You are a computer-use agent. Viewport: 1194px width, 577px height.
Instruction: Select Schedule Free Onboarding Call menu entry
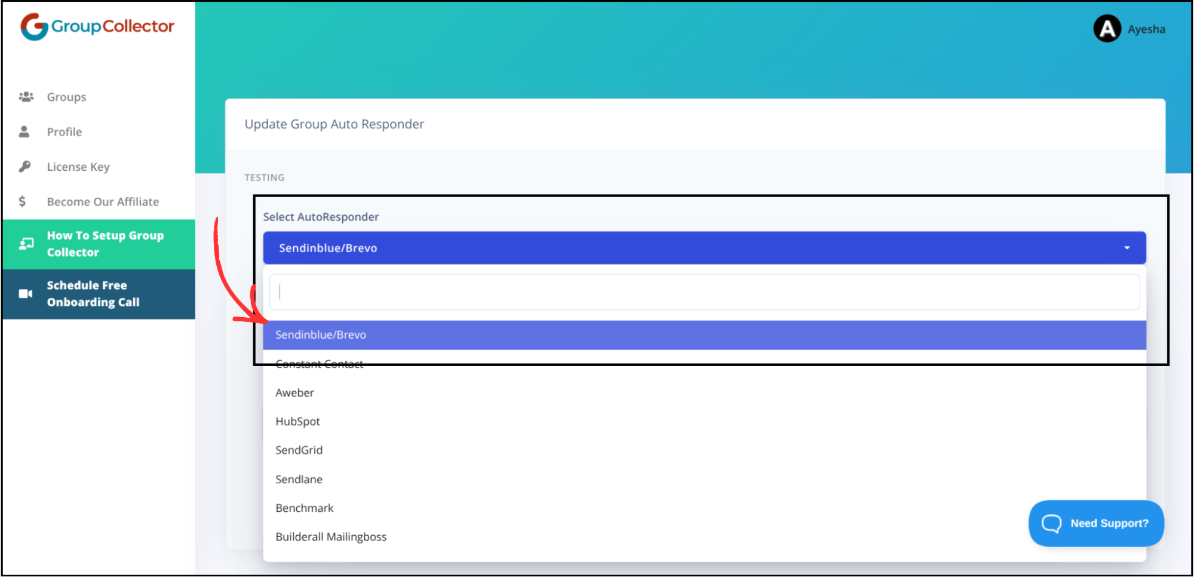click(x=99, y=293)
